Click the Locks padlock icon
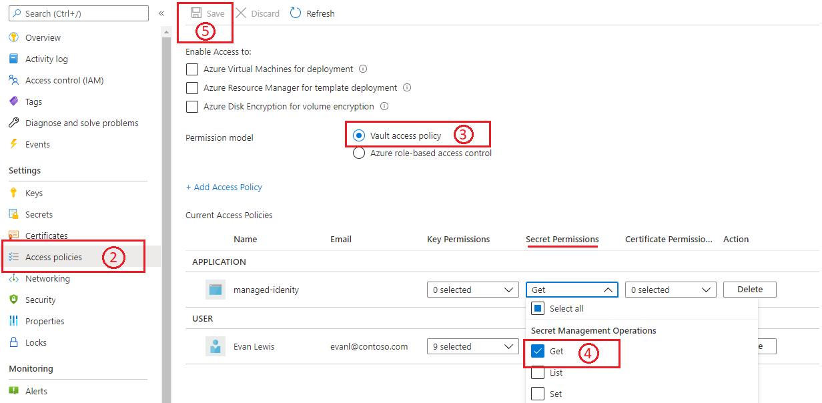This screenshot has height=403, width=822. (x=13, y=342)
